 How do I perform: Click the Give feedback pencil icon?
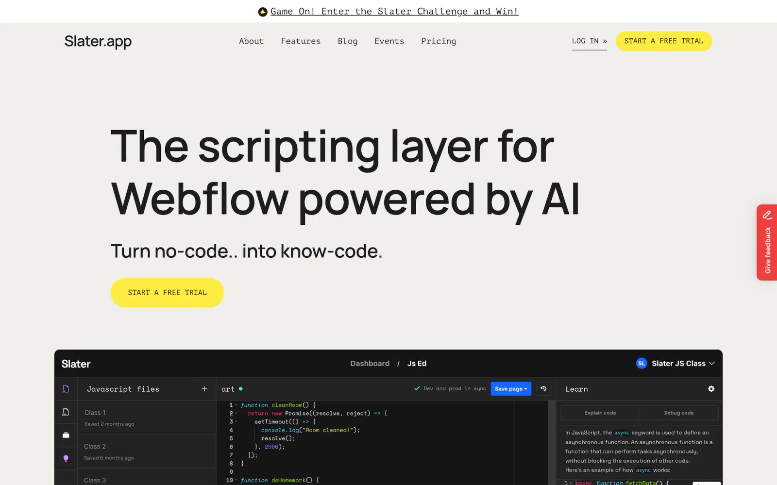[767, 215]
